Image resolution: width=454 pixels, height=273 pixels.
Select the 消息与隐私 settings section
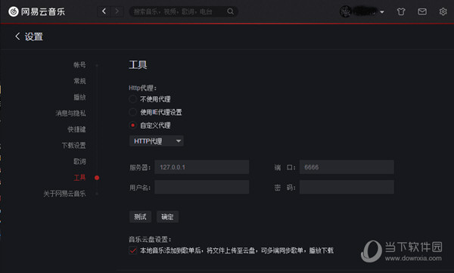pyautogui.click(x=70, y=113)
